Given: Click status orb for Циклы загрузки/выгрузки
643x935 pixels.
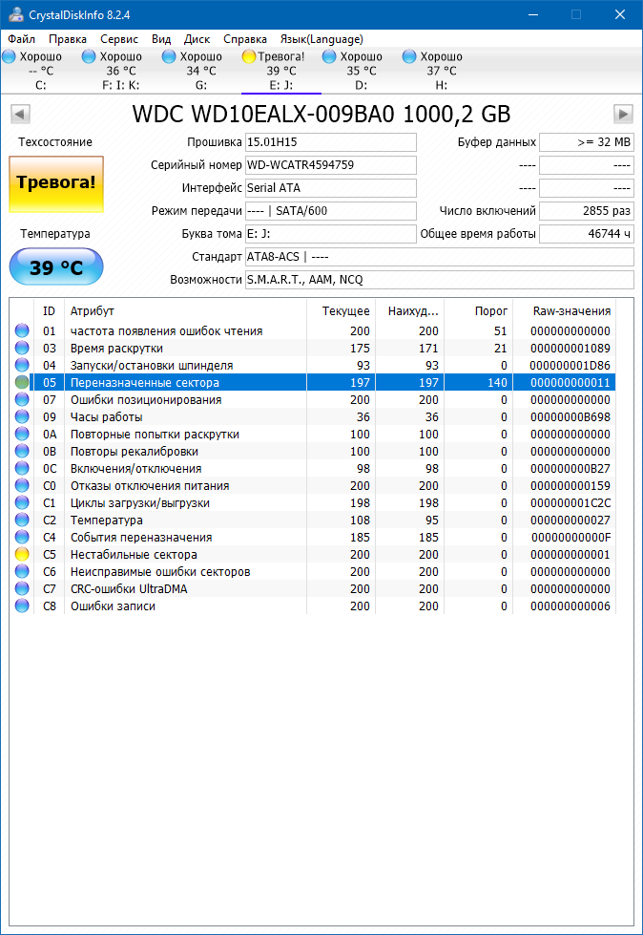Looking at the screenshot, I should (x=22, y=503).
